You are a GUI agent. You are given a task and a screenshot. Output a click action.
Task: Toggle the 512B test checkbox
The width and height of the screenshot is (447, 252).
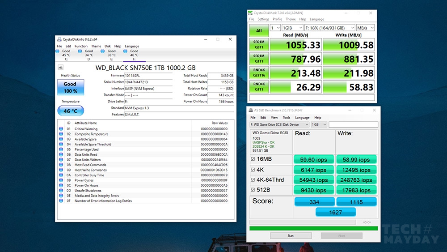(x=253, y=190)
